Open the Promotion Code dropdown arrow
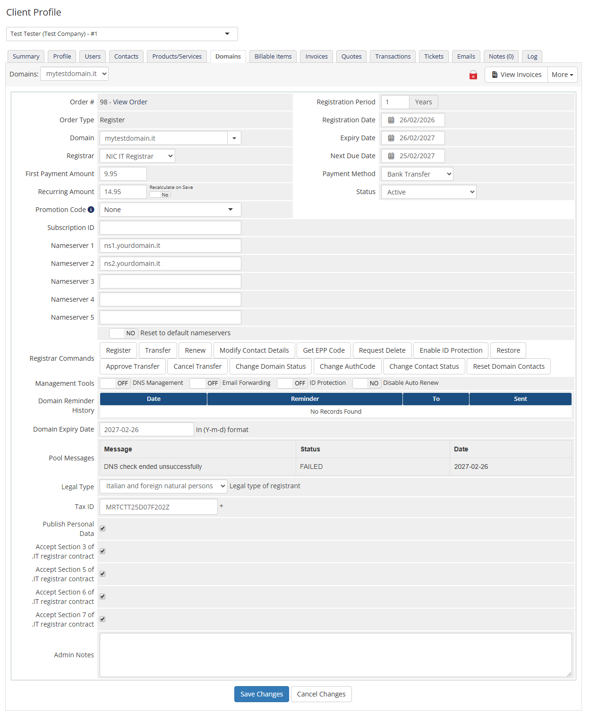Viewport: 589px width, 713px height. 230,209
